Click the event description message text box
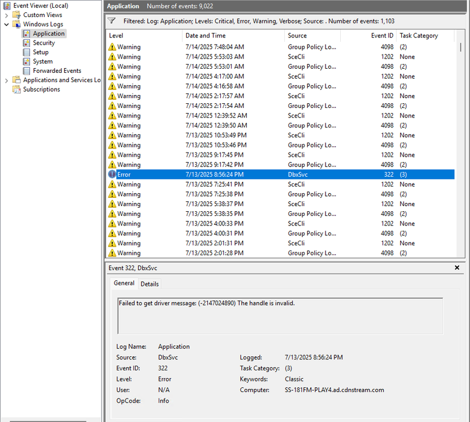 click(280, 316)
